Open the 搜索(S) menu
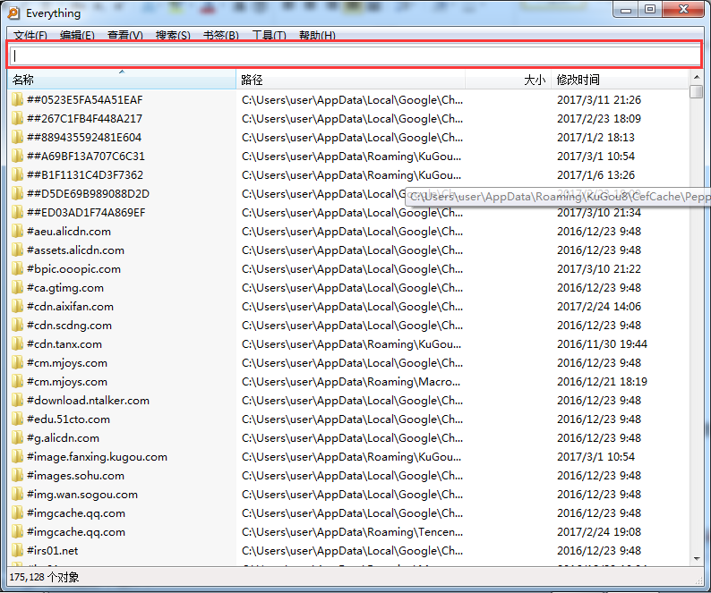 pyautogui.click(x=173, y=36)
